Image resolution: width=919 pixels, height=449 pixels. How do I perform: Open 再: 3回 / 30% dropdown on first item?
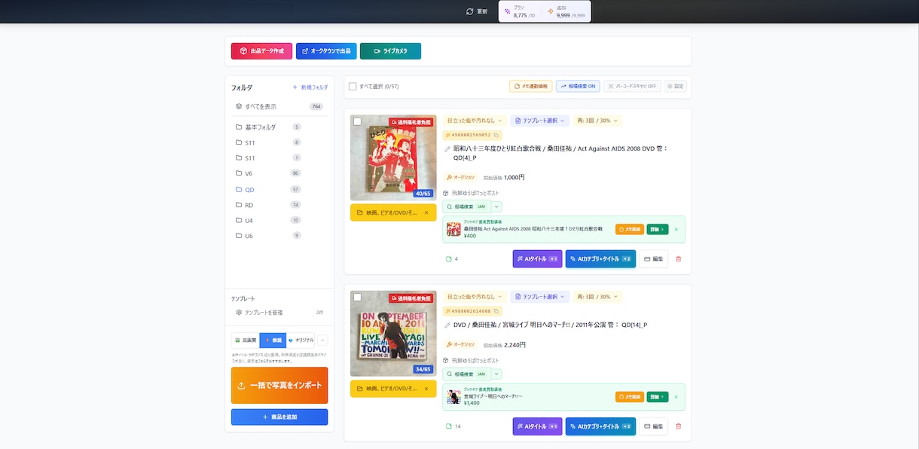pos(597,121)
